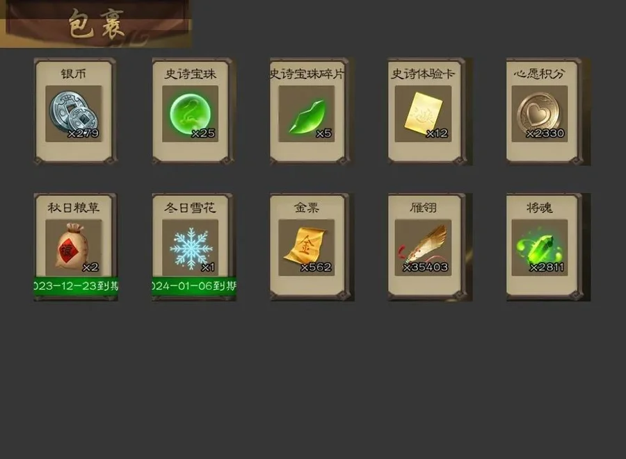This screenshot has width=626, height=459.
Task: Click the 金票 card title text
Action: click(307, 208)
